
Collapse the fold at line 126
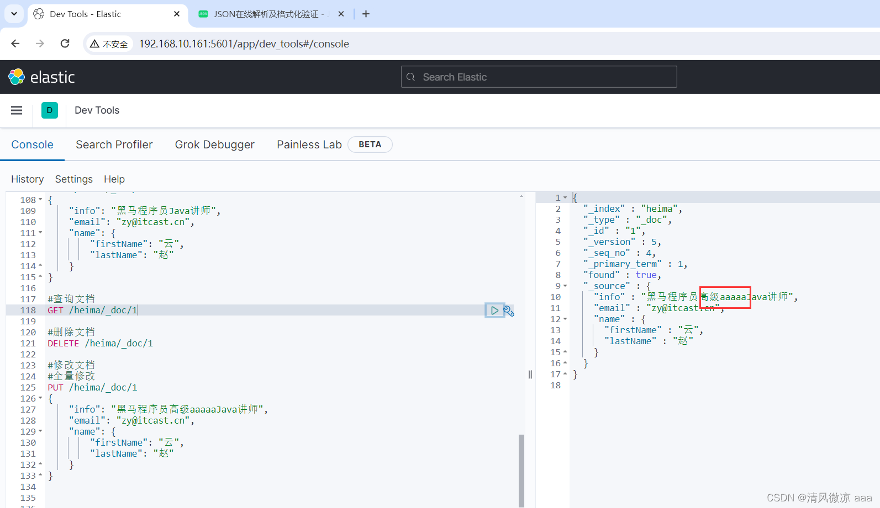pos(40,398)
